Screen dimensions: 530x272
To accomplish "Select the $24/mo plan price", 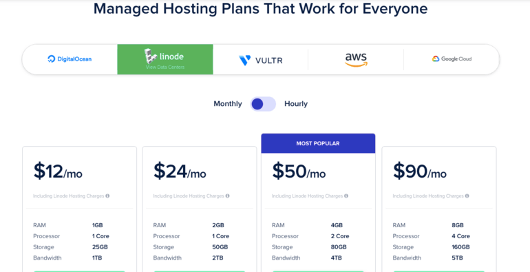I will point(180,171).
